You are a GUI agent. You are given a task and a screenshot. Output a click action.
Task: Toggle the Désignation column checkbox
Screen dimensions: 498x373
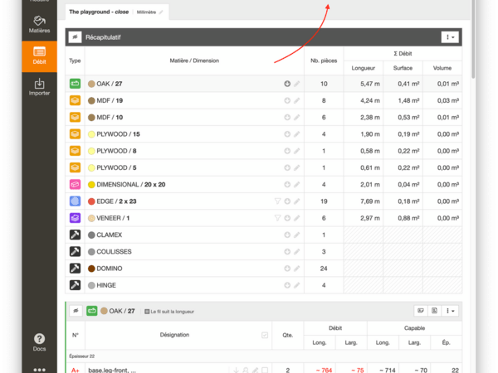[265, 335]
